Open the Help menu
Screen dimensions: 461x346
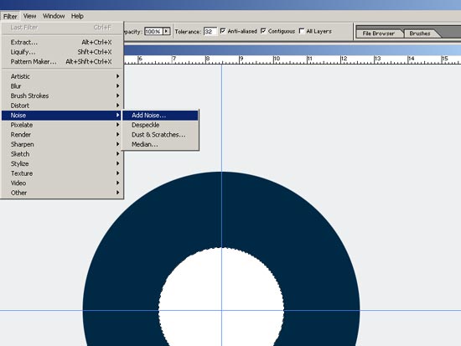point(77,16)
